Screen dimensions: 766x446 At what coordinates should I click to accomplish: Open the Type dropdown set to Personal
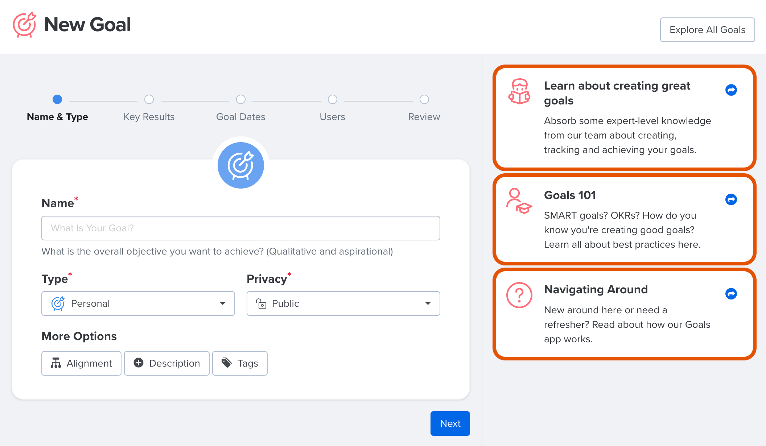pos(138,303)
